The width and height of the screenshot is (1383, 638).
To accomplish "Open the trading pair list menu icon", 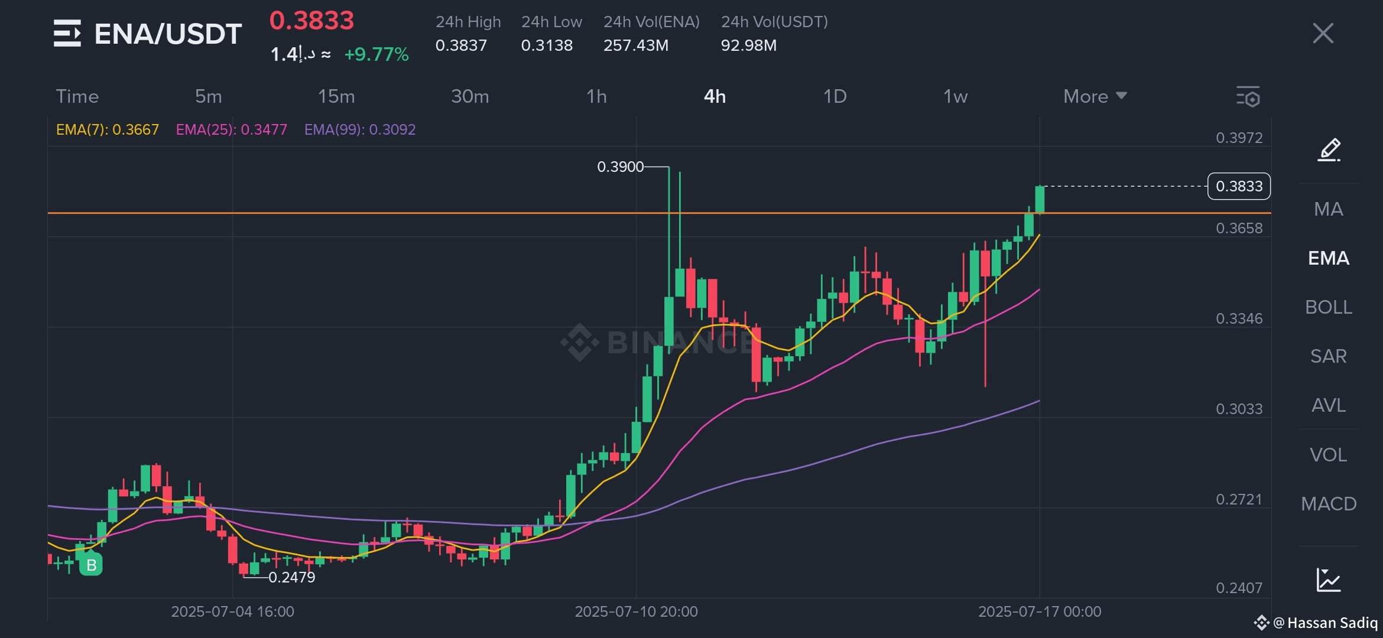I will tap(67, 33).
